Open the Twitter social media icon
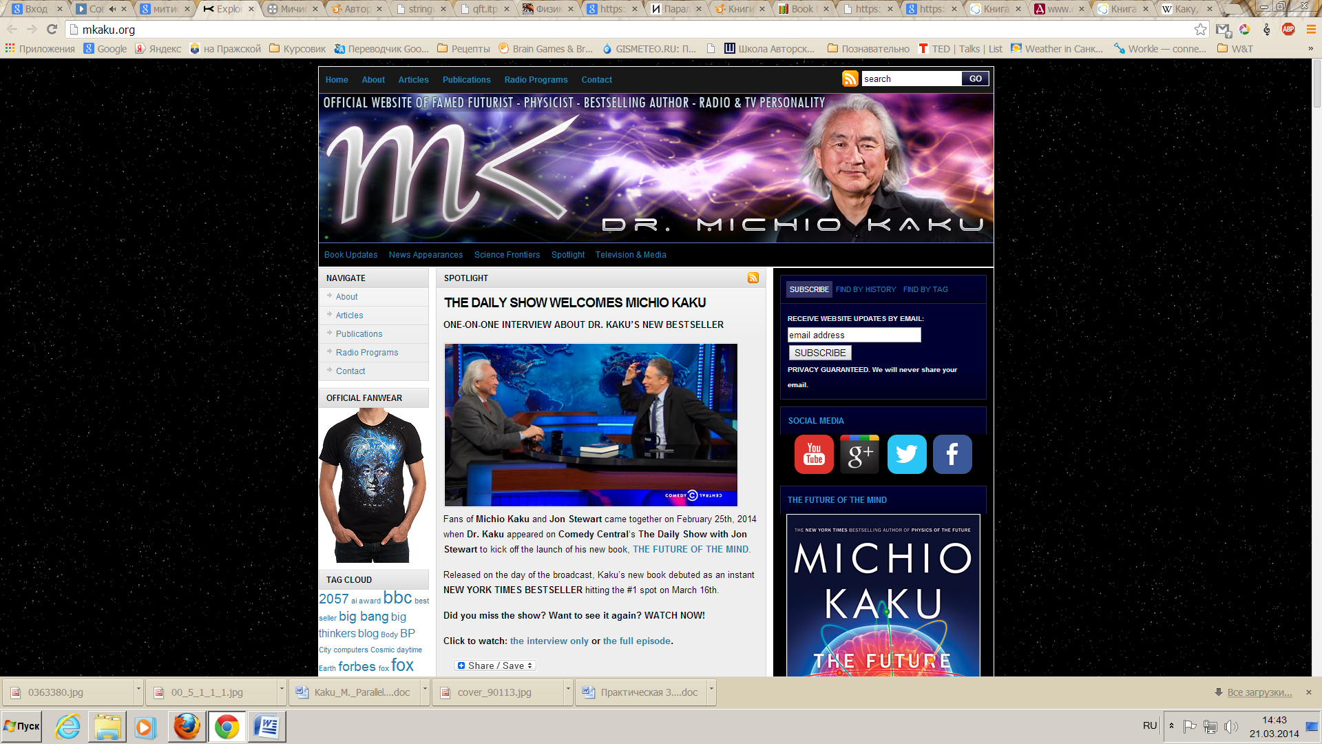Image resolution: width=1322 pixels, height=744 pixels. 907,454
